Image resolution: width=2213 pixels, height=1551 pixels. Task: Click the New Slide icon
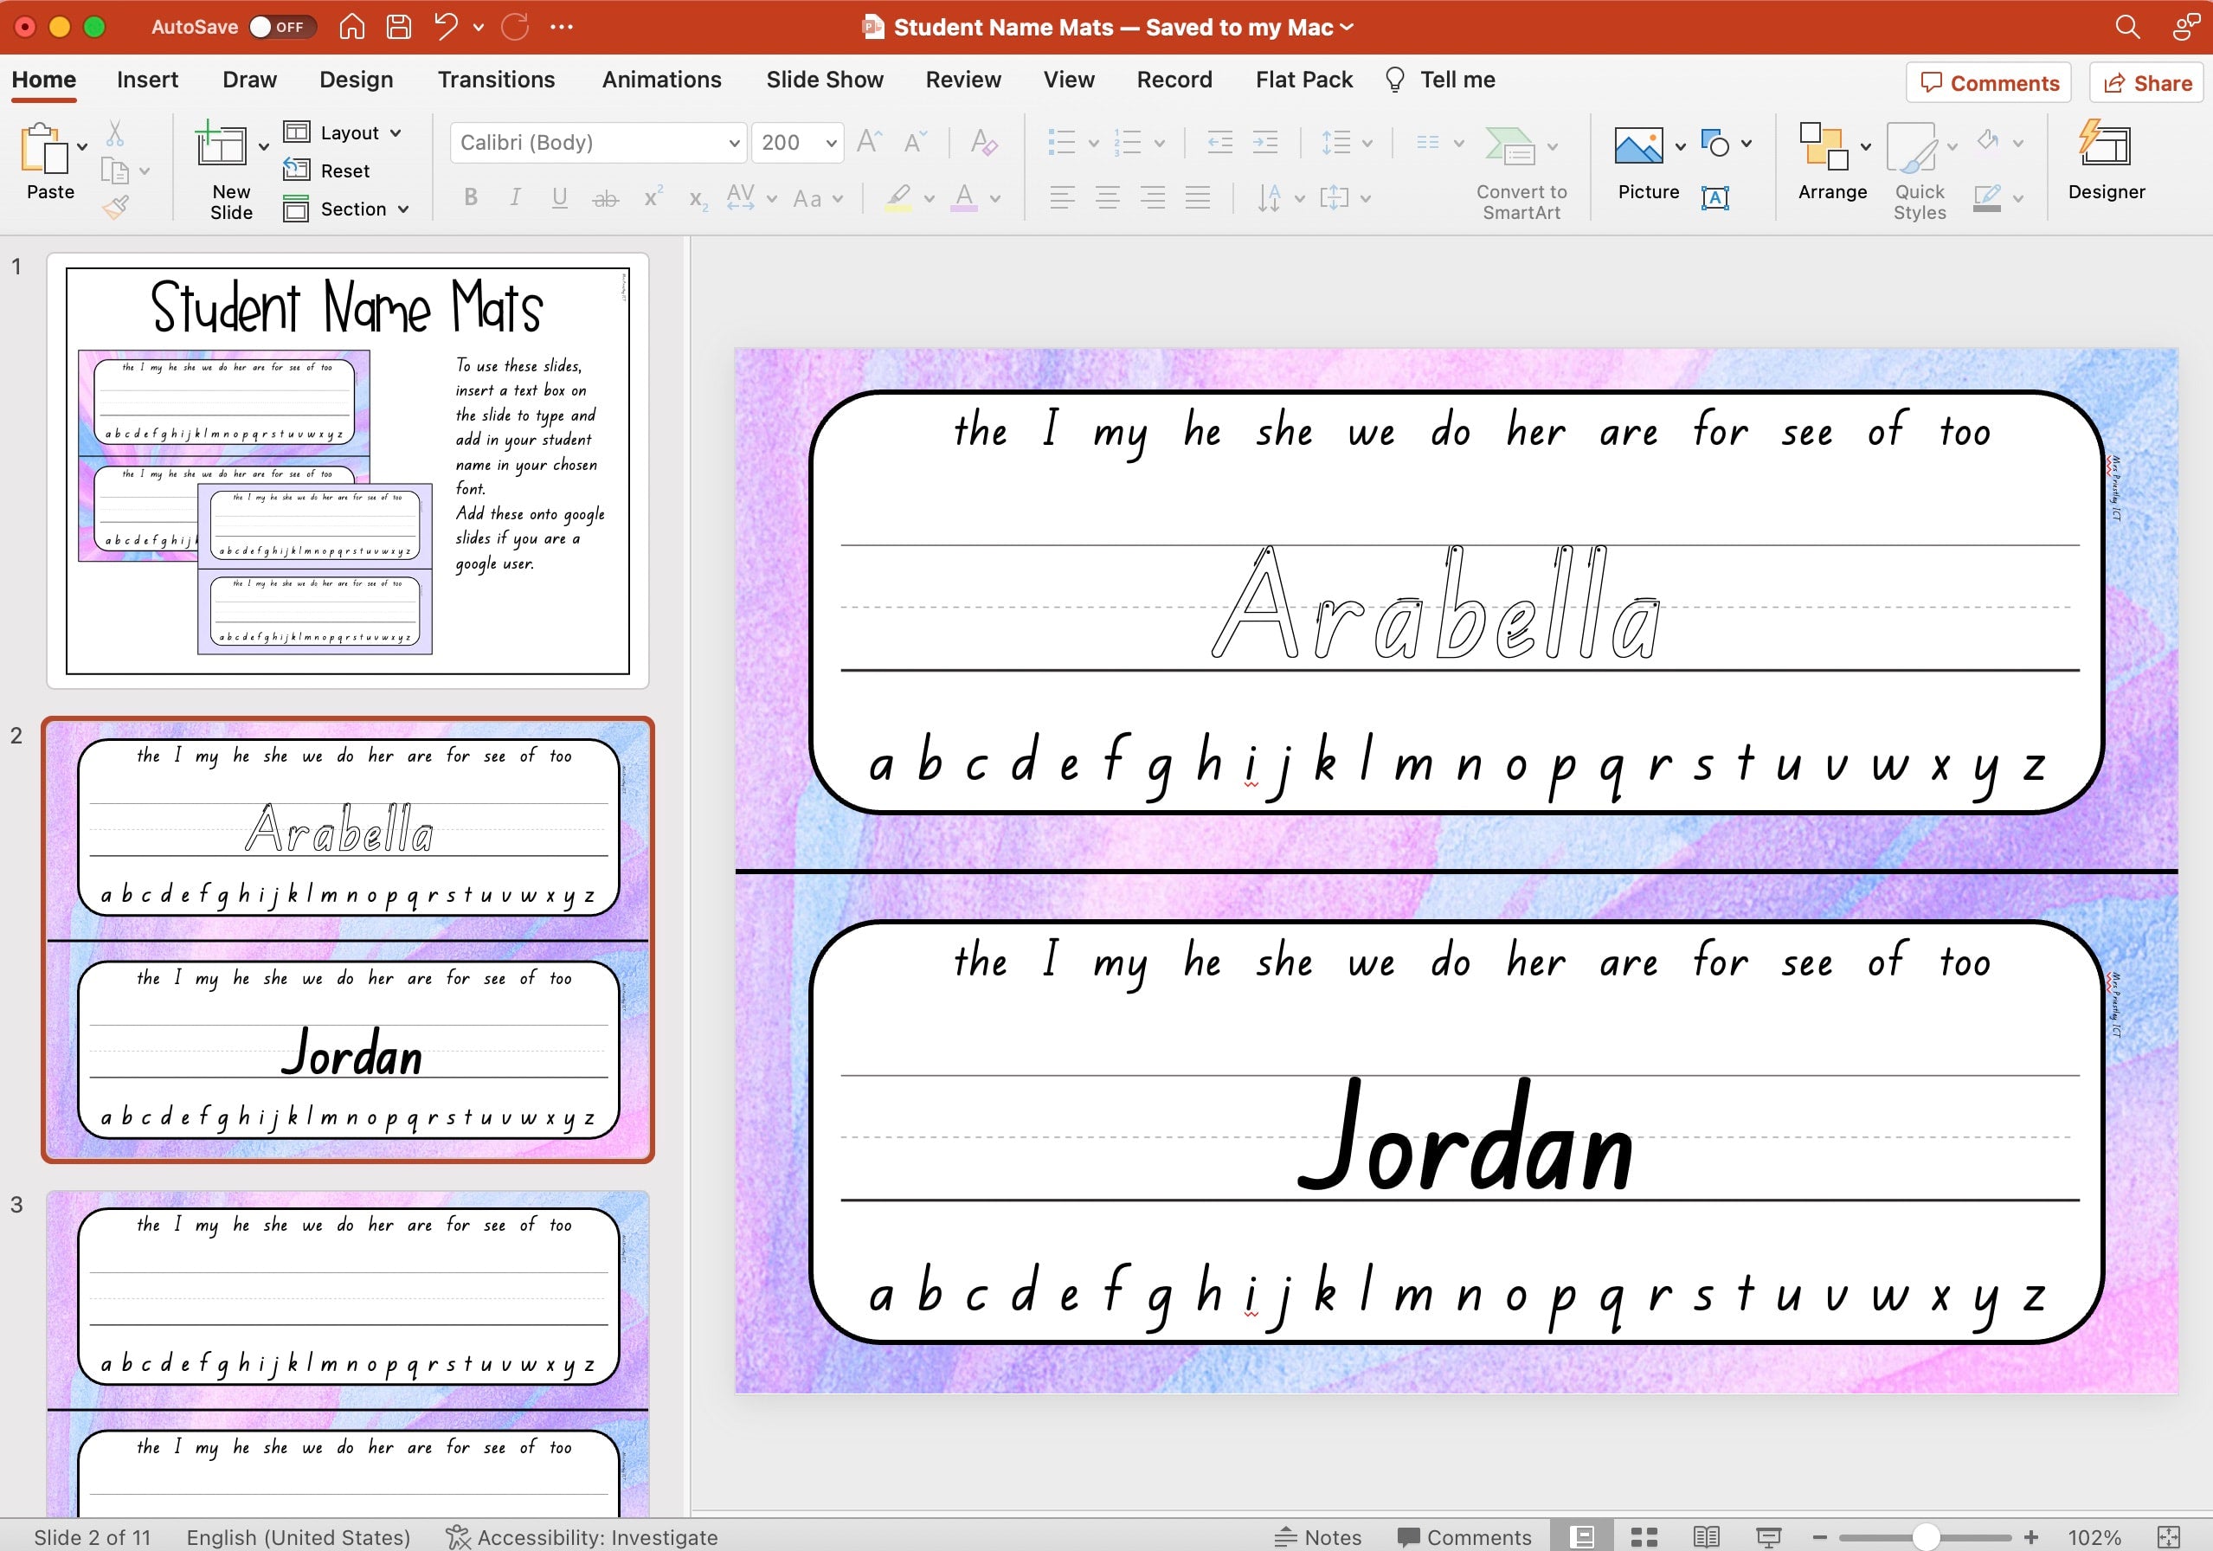tap(221, 146)
